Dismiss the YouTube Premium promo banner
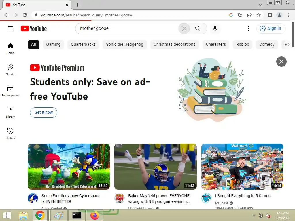Image resolution: width=295 pixels, height=221 pixels. 281,62
